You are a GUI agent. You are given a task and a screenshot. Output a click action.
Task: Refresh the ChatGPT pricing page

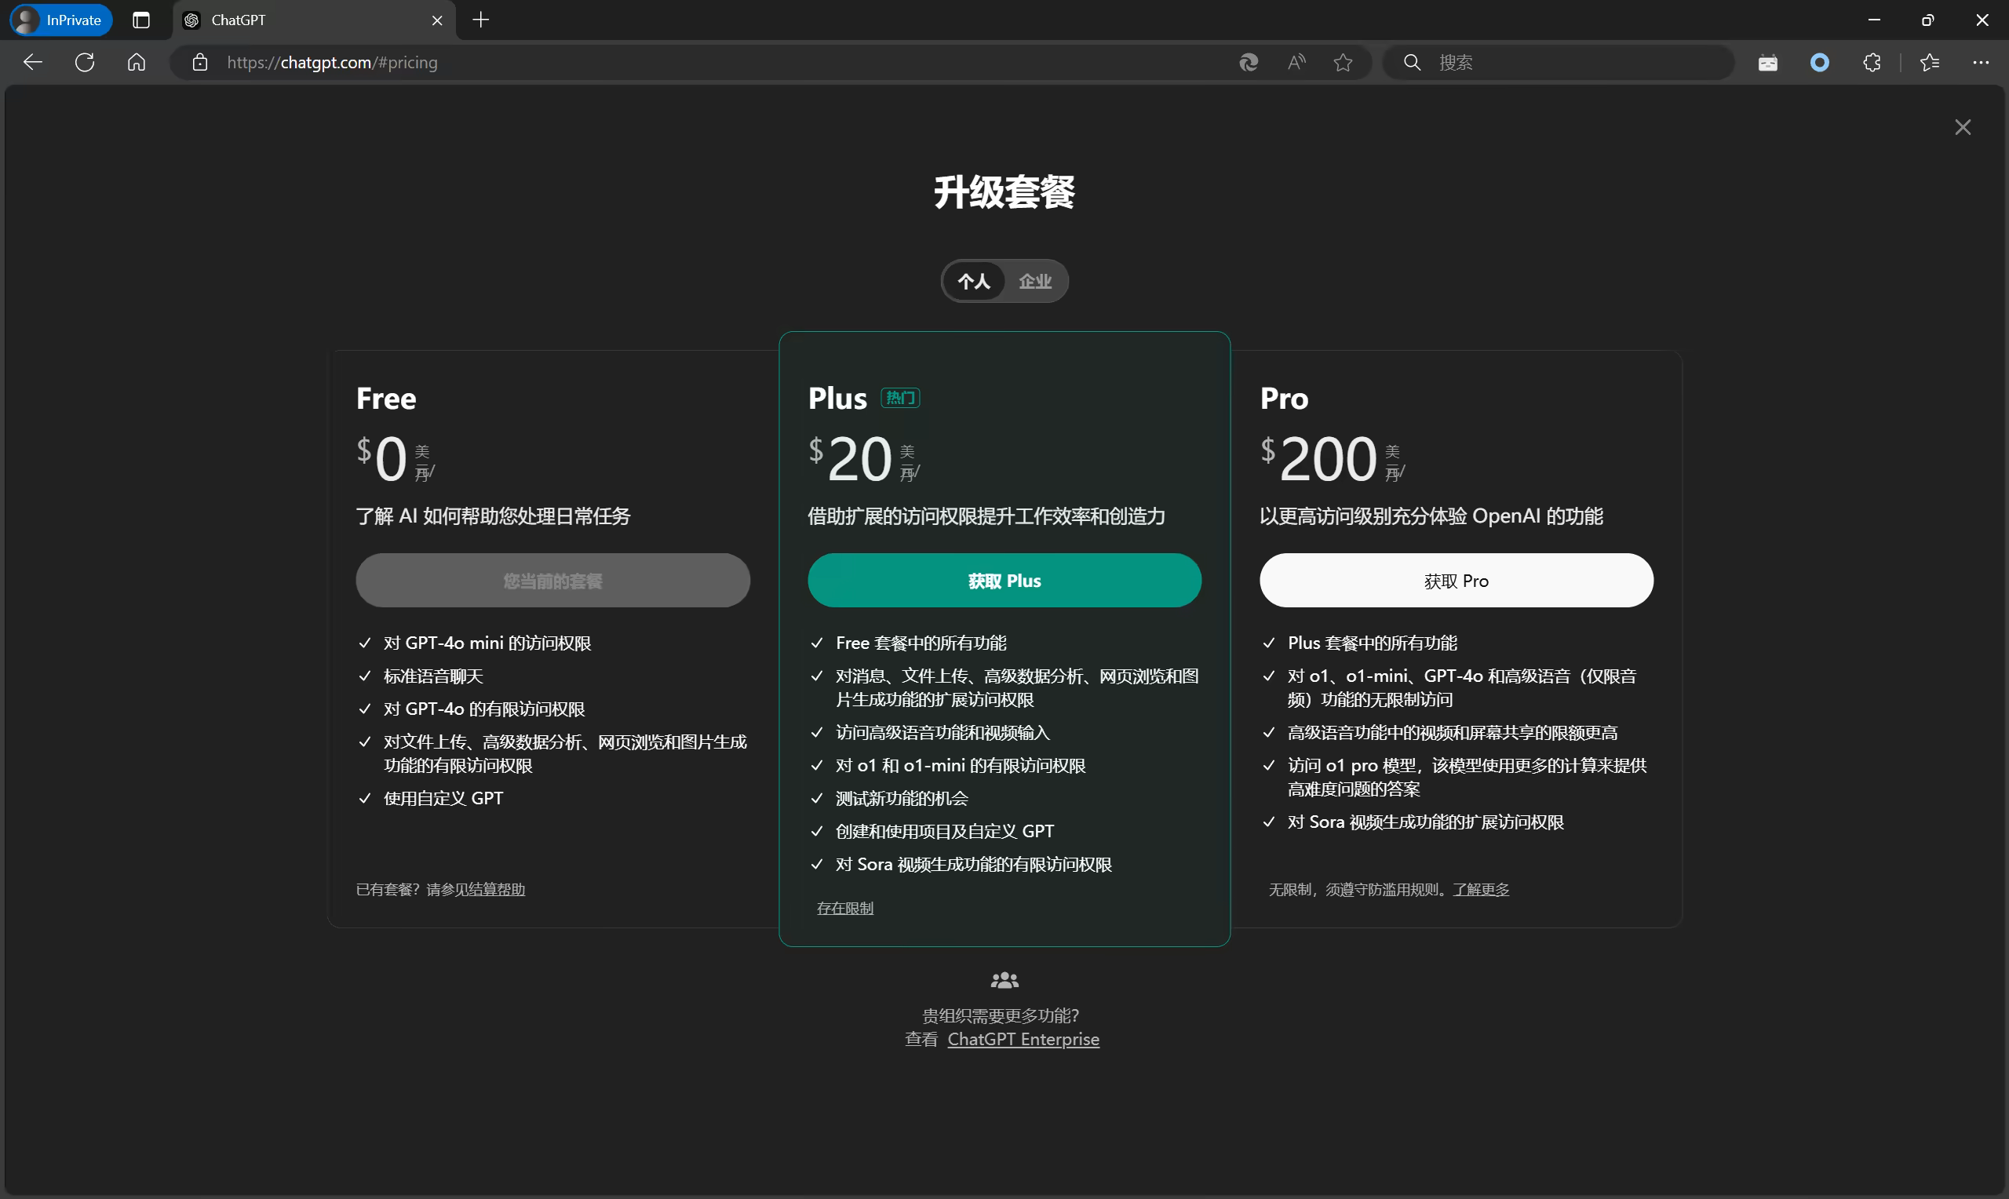(x=85, y=62)
